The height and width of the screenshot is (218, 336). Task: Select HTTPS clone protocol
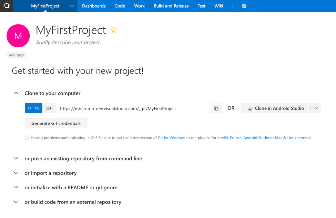pos(34,108)
